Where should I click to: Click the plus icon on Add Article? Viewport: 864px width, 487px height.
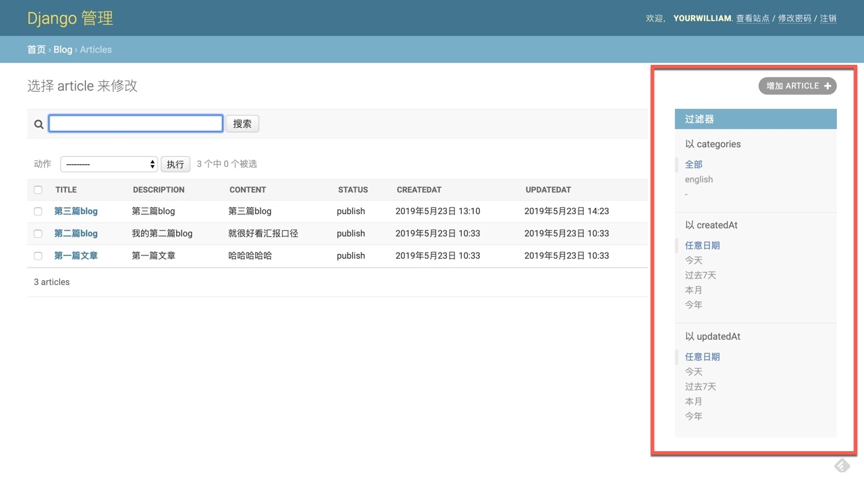[x=828, y=86]
